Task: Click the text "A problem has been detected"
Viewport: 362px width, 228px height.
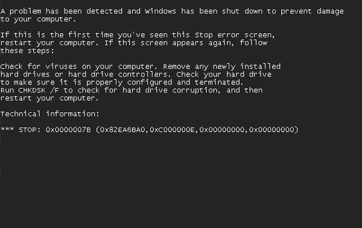Action: coord(62,11)
